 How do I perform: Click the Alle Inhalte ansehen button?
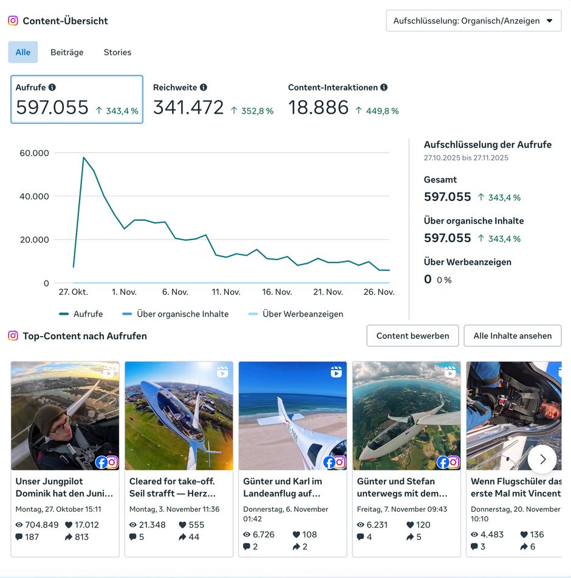click(512, 335)
